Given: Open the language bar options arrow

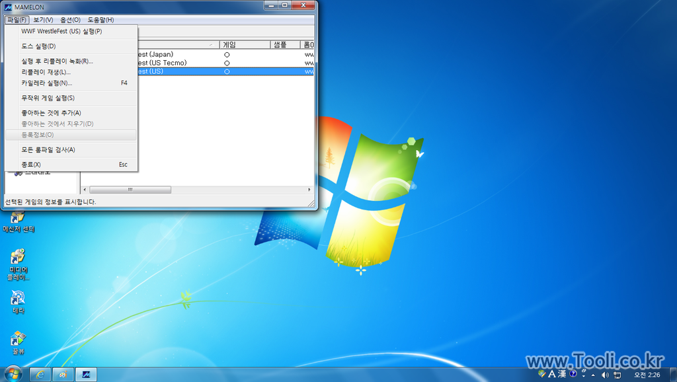Looking at the screenshot, I should pyautogui.click(x=584, y=377).
